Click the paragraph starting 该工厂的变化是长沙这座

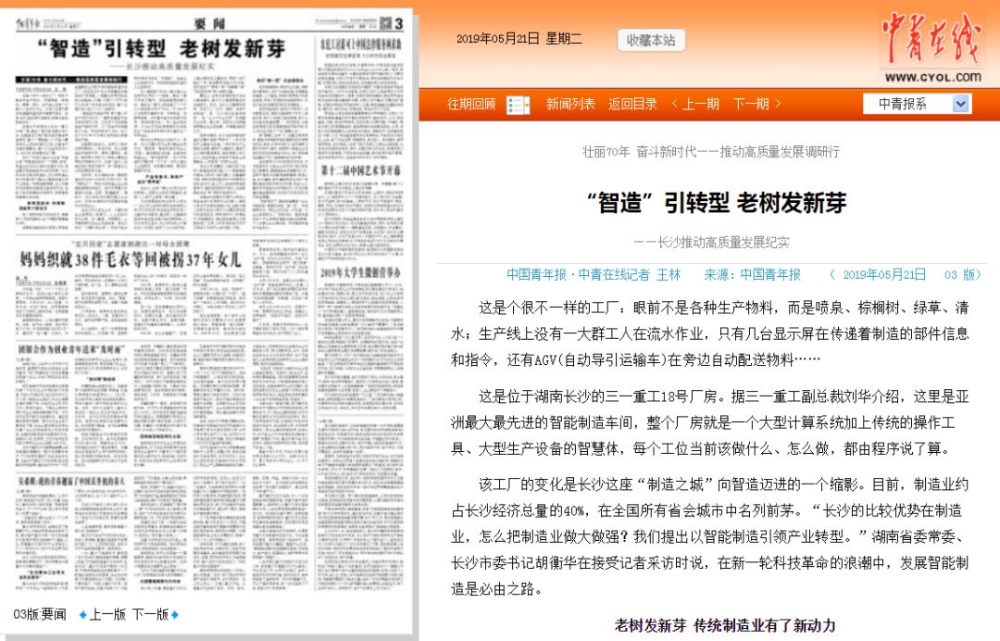(710, 536)
